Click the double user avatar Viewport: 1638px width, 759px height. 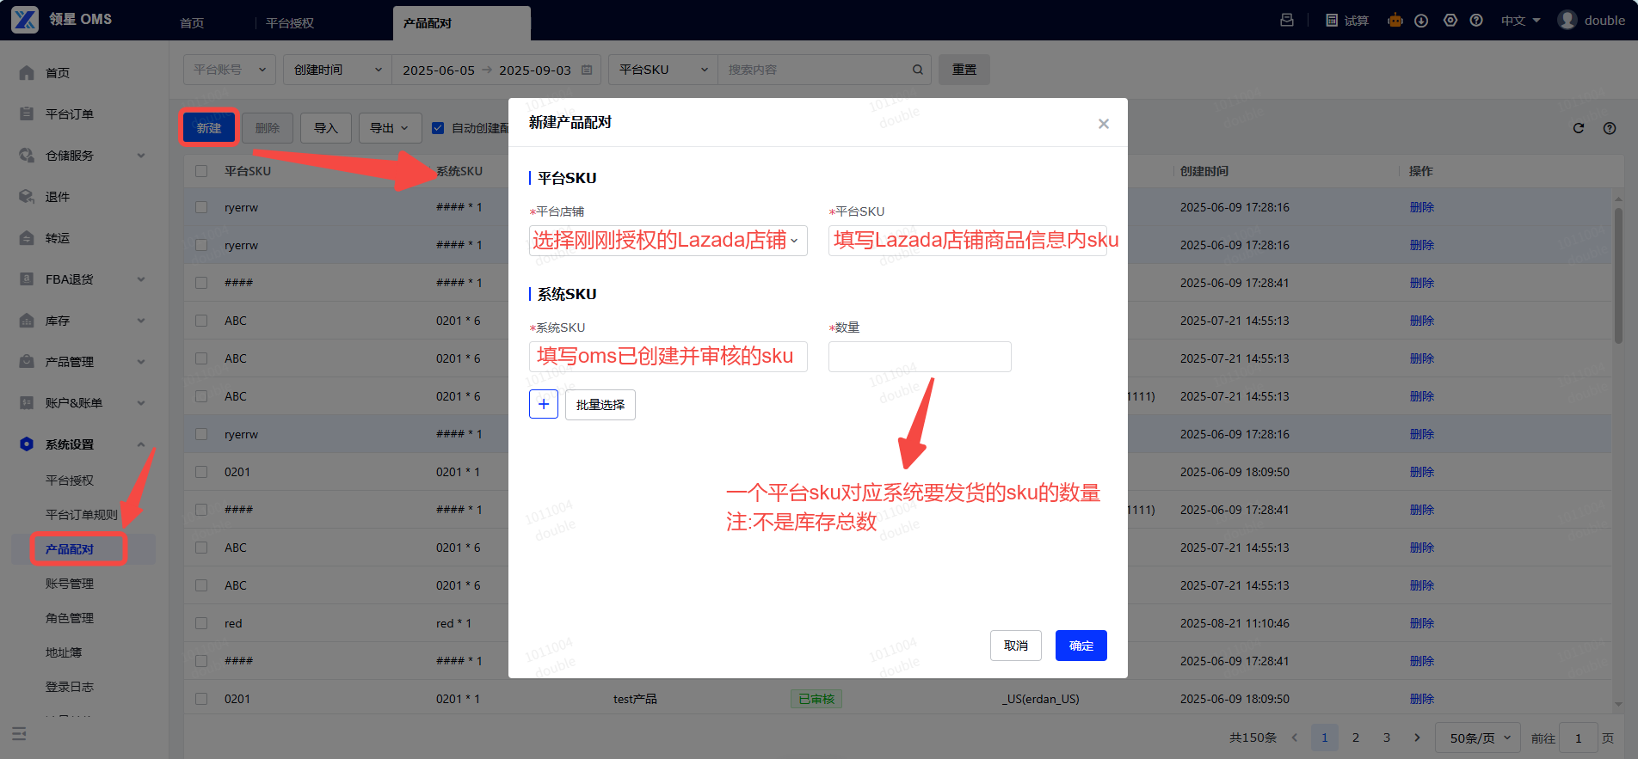1567,20
